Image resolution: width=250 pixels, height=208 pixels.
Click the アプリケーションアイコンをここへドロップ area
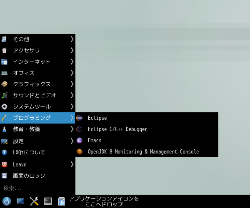[104, 201]
